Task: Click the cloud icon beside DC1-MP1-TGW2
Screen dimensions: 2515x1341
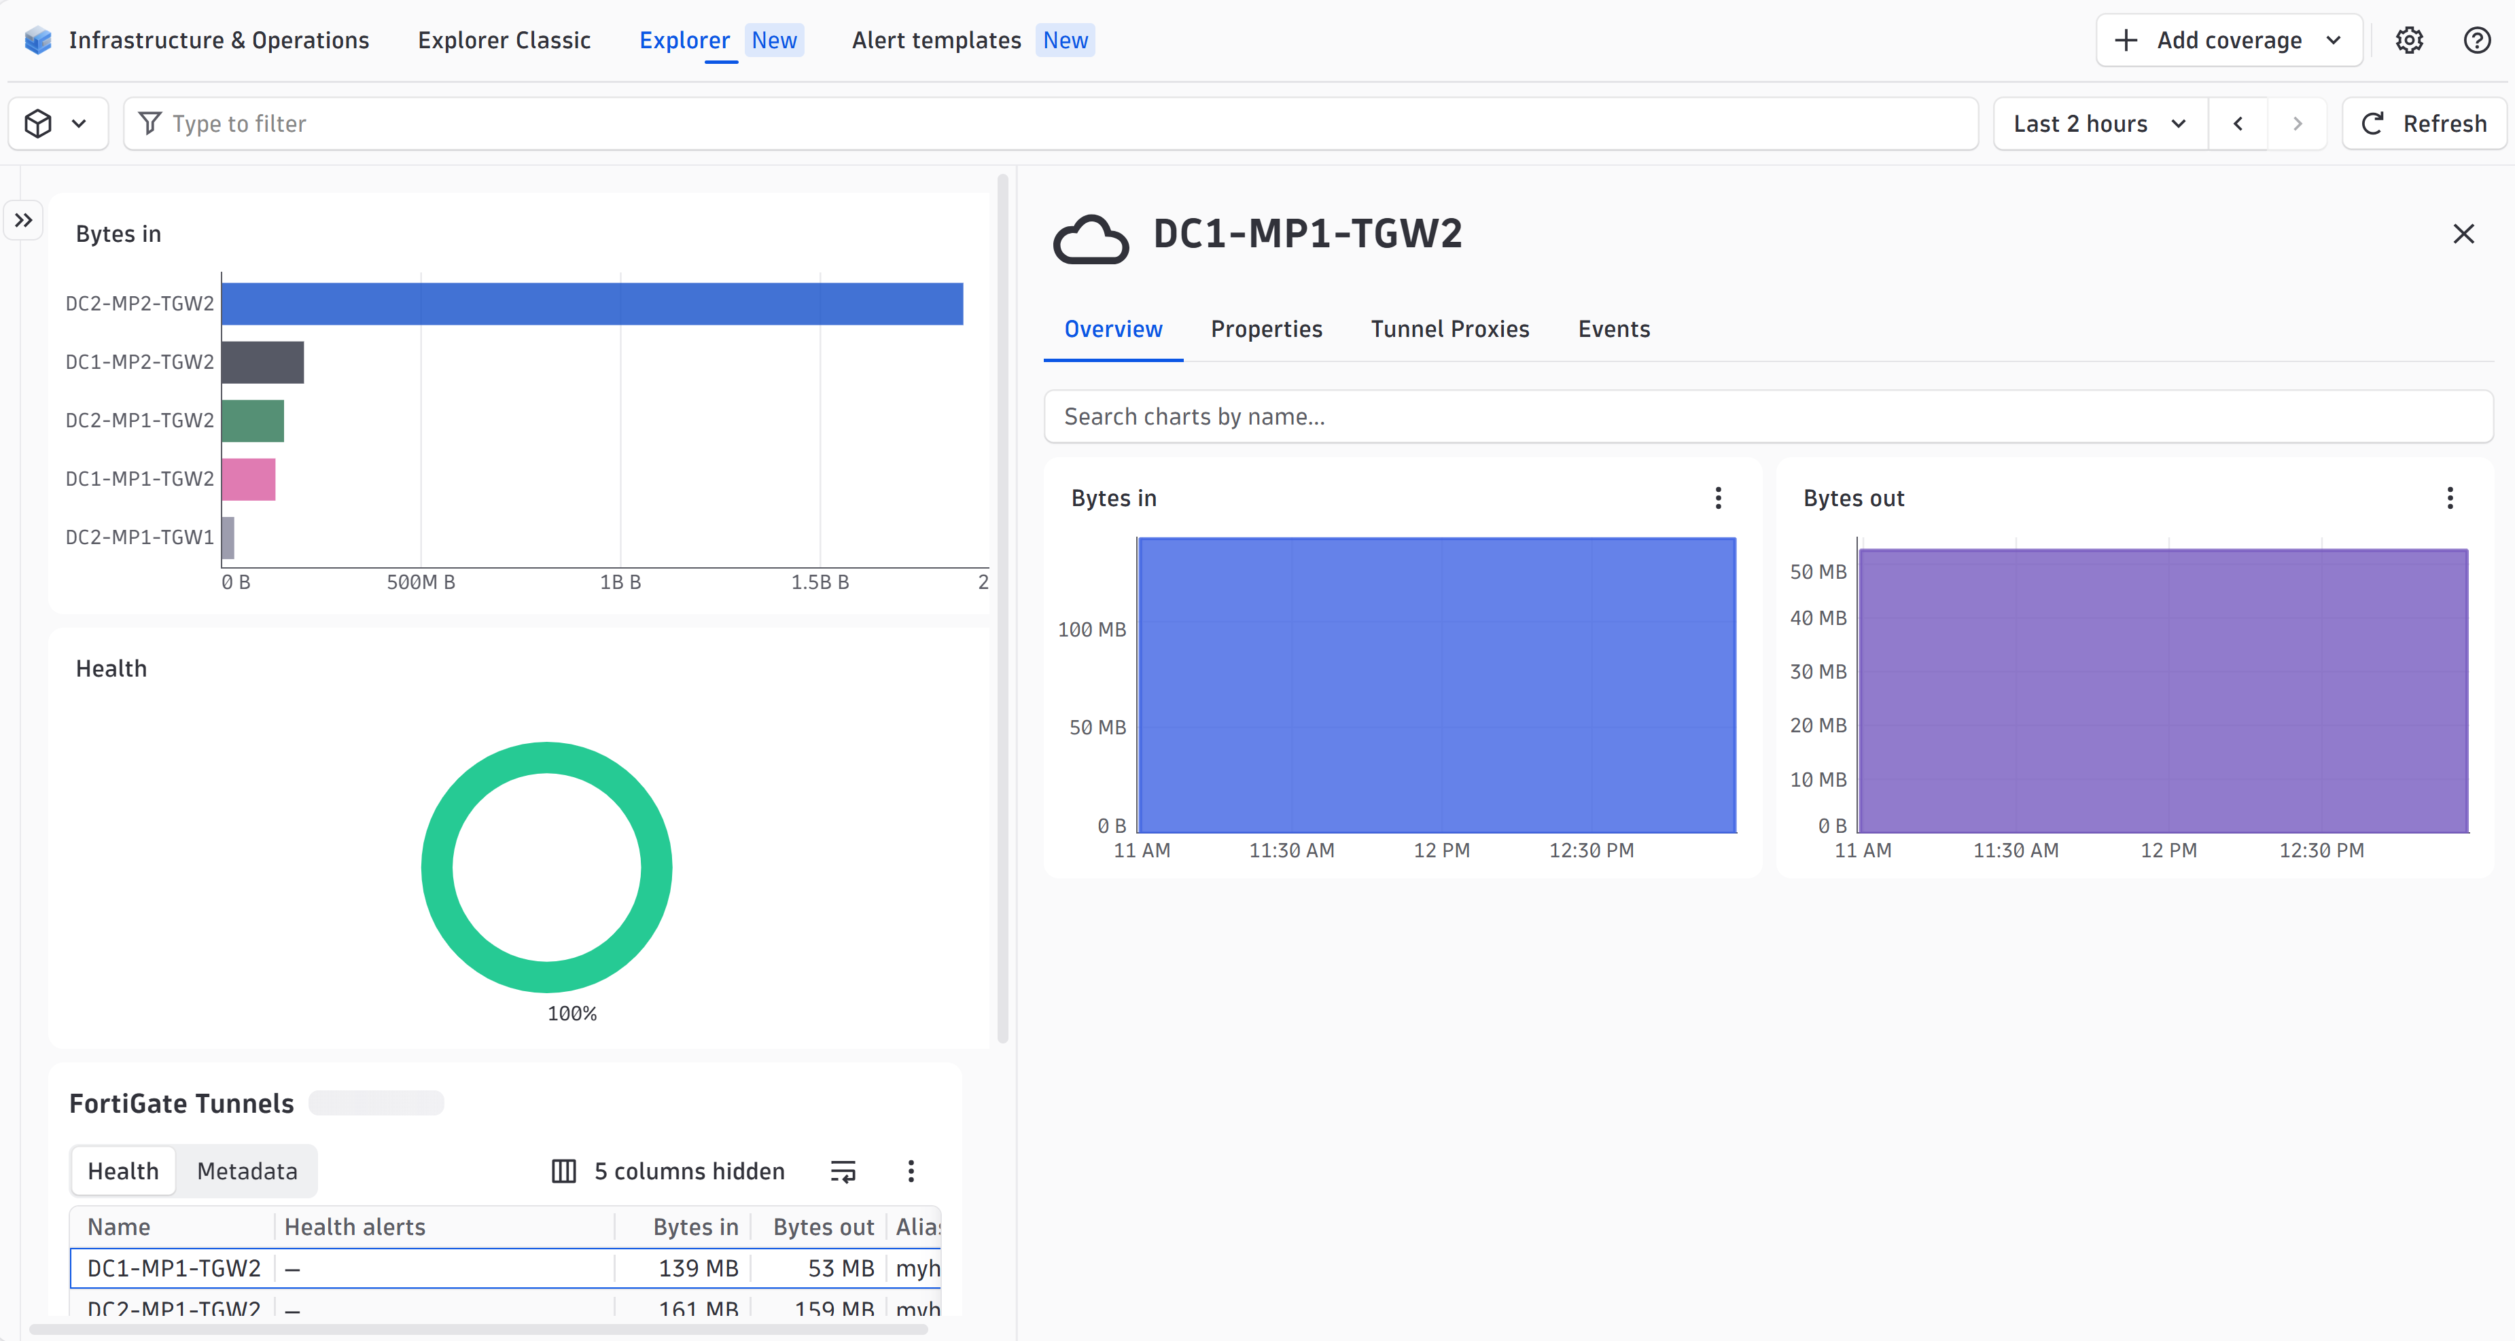Action: [1091, 239]
